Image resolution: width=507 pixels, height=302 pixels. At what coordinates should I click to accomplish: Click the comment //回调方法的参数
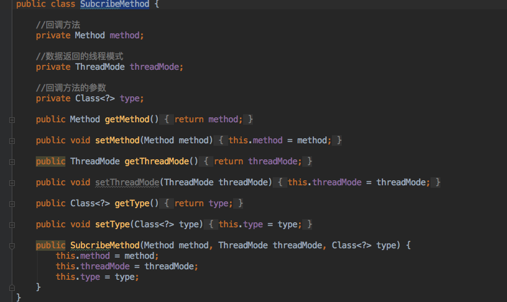[71, 88]
